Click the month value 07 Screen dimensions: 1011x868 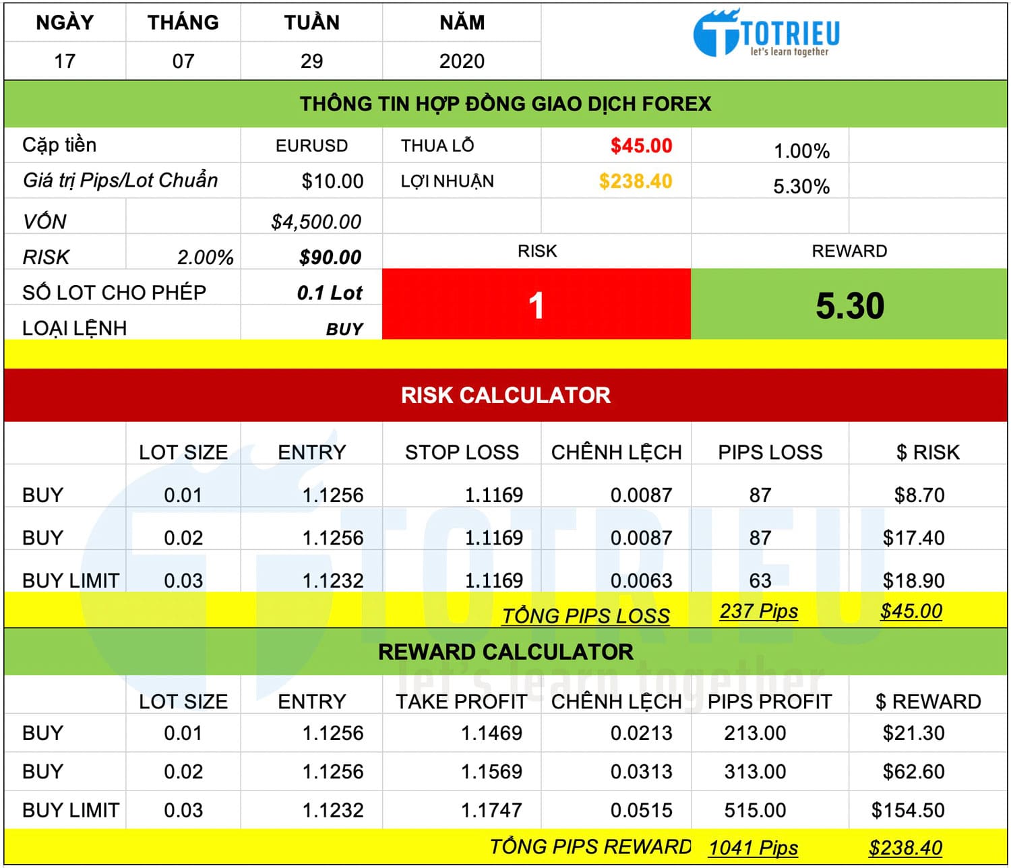183,61
